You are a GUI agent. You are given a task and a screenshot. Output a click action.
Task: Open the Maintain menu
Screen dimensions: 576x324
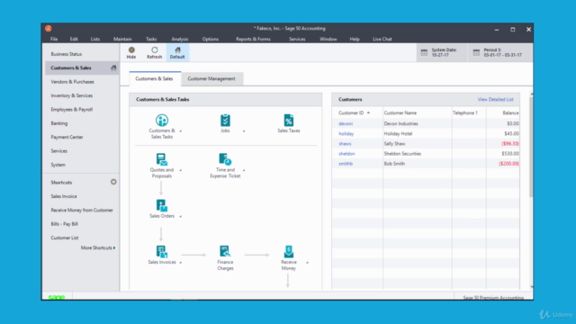122,39
